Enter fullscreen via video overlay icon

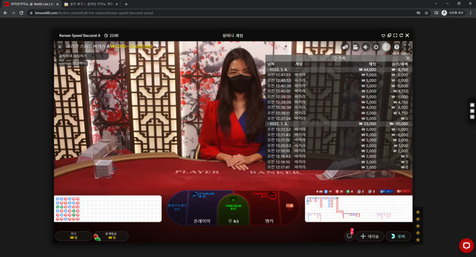pos(407,47)
